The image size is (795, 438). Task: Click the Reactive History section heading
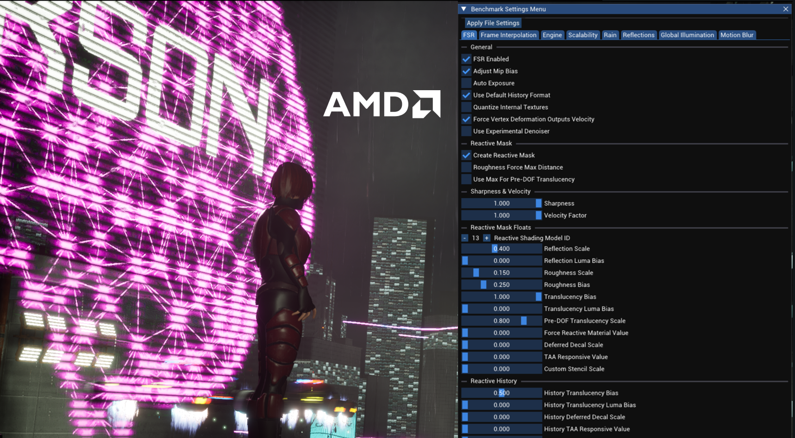pyautogui.click(x=494, y=381)
